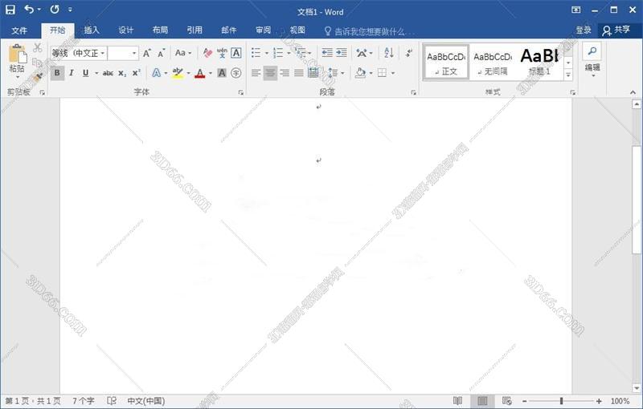
Task: Toggle Bold formatting button
Action: tap(57, 73)
